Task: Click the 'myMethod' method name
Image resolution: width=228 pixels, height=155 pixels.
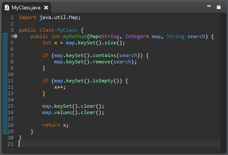Action: 75,36
